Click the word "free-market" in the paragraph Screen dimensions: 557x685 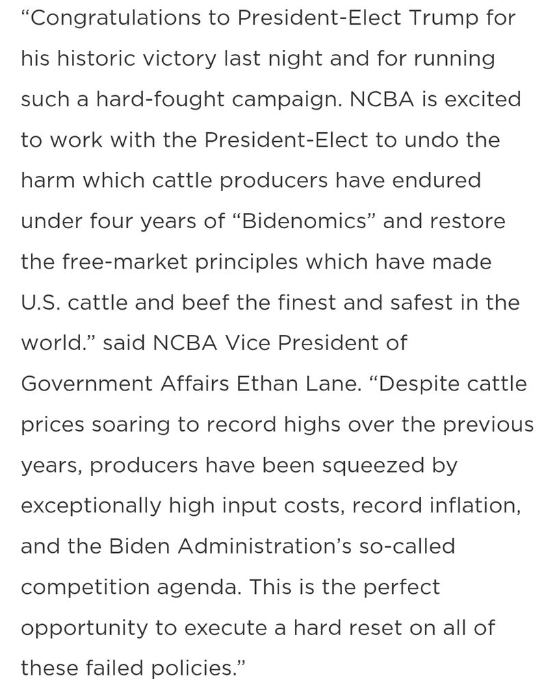(125, 262)
